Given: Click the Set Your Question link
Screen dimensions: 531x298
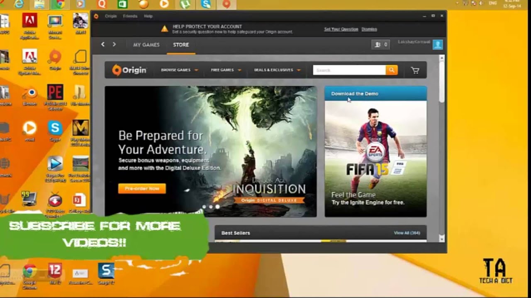Looking at the screenshot, I should 341,29.
